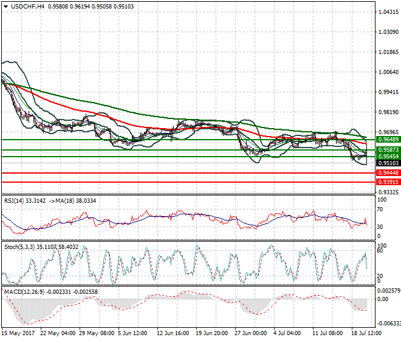Select the 11 Jul 08:00 time label
The height and width of the screenshot is (340, 401).
point(327,333)
